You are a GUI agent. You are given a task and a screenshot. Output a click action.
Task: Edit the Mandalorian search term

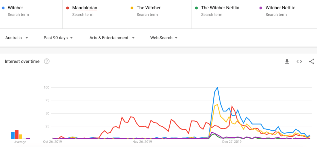(84, 8)
